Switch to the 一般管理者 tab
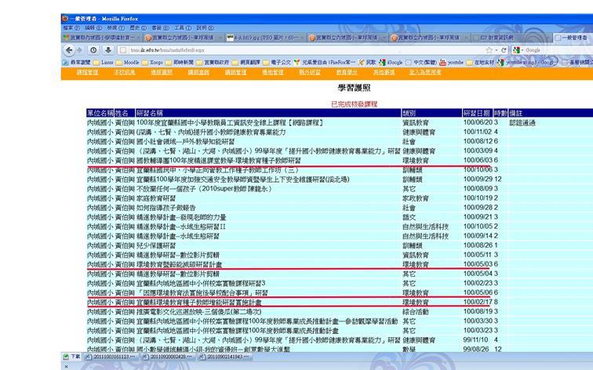 tap(572, 38)
